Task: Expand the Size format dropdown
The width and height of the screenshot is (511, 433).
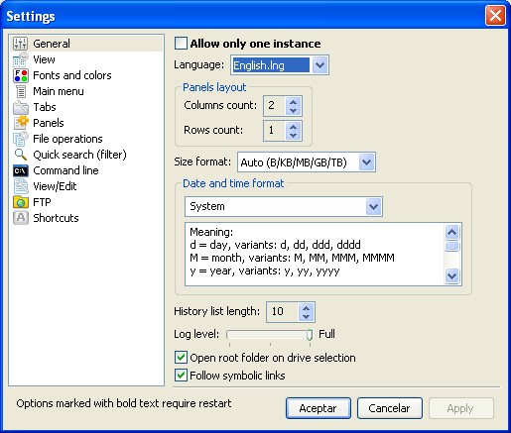Action: click(x=367, y=162)
